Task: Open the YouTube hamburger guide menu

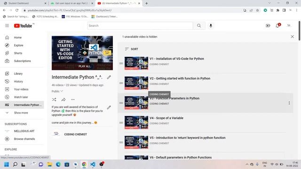Action: click(7, 26)
